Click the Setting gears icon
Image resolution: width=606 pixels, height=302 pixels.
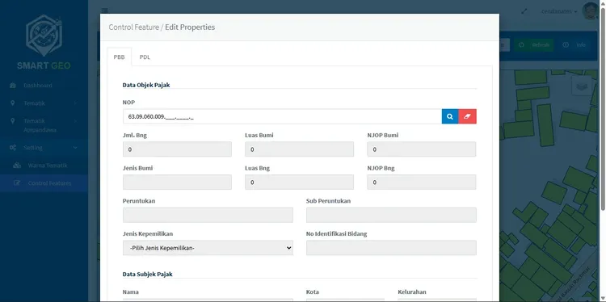(x=13, y=148)
